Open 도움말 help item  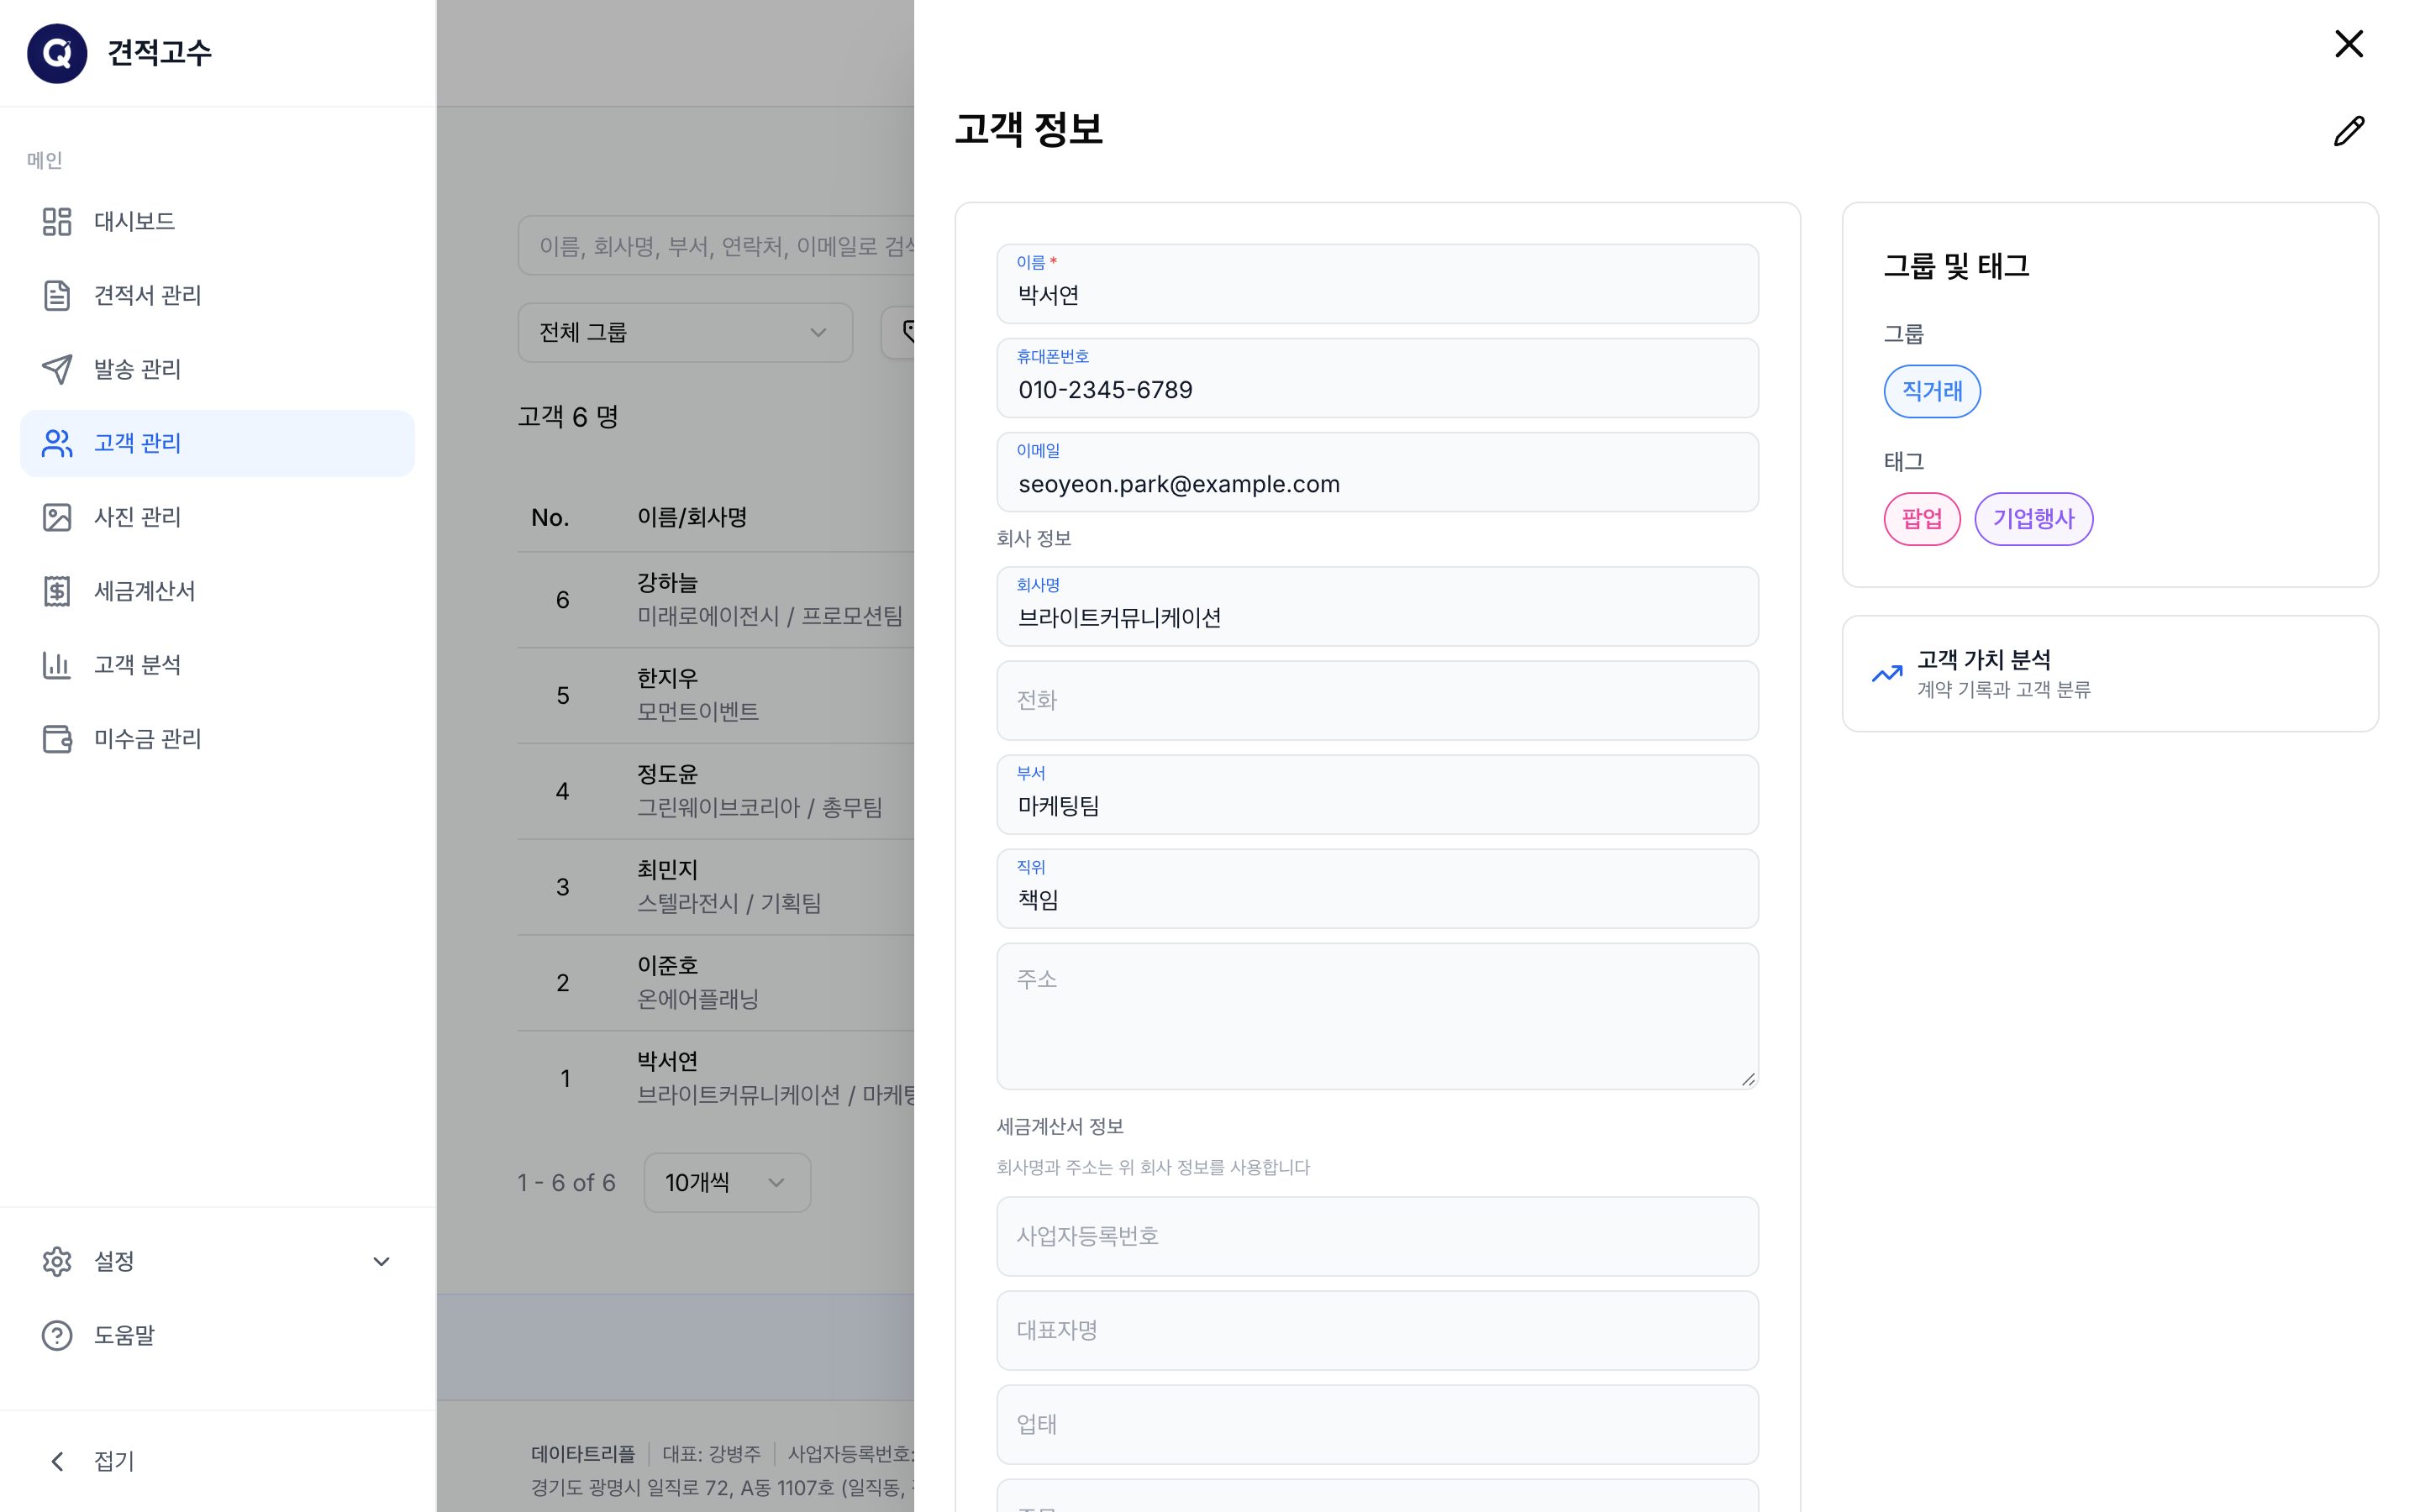217,1335
